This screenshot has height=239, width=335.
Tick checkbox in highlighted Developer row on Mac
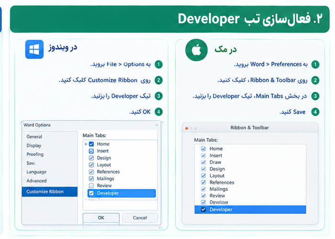[203, 209]
